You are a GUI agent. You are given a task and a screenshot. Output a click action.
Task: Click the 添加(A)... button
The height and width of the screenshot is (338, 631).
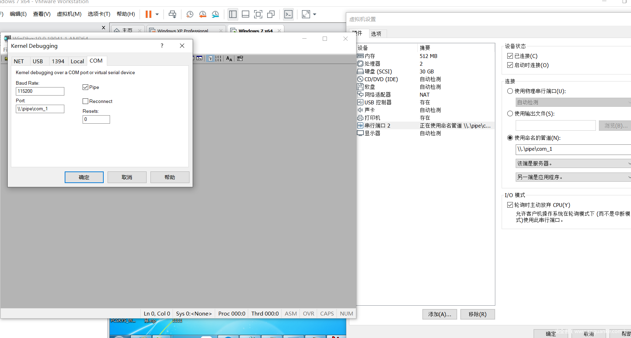click(439, 314)
